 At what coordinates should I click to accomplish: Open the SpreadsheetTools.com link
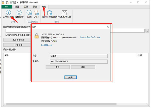pos(90,37)
